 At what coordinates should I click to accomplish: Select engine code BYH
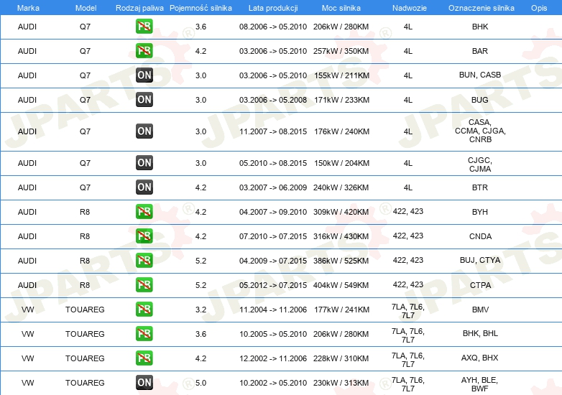480,212
